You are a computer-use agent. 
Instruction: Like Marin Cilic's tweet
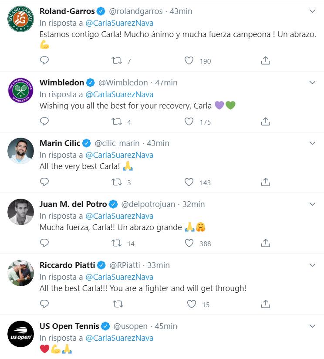189,182
